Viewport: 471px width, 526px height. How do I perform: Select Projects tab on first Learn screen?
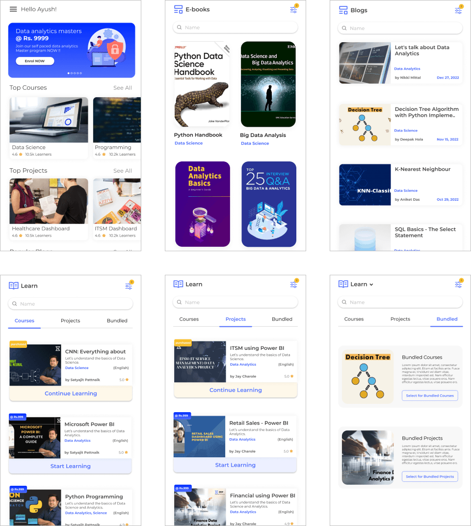click(71, 321)
